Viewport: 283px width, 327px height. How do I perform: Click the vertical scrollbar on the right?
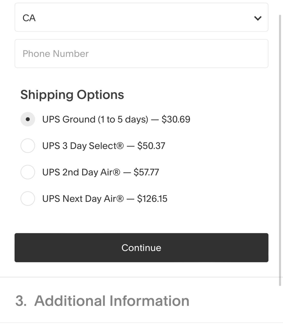click(x=280, y=151)
